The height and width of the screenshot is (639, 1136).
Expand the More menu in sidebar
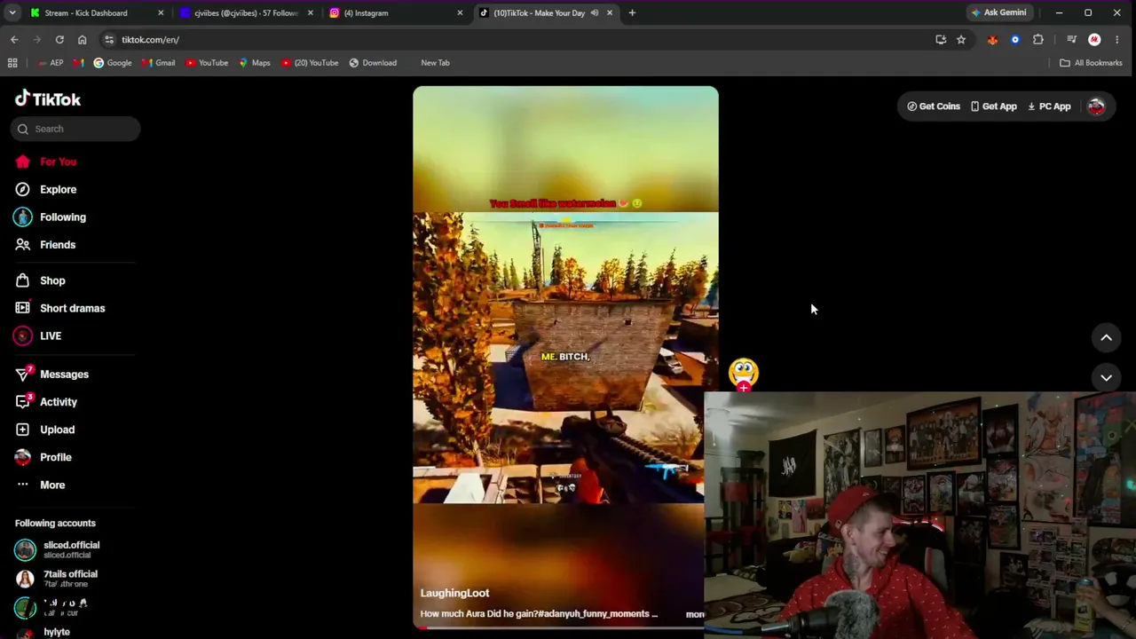click(x=40, y=485)
